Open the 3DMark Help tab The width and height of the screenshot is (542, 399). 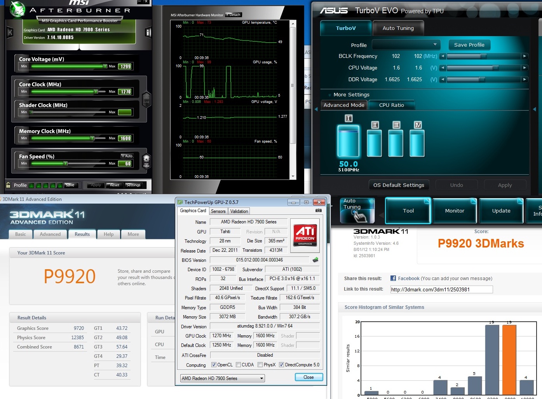tap(109, 234)
